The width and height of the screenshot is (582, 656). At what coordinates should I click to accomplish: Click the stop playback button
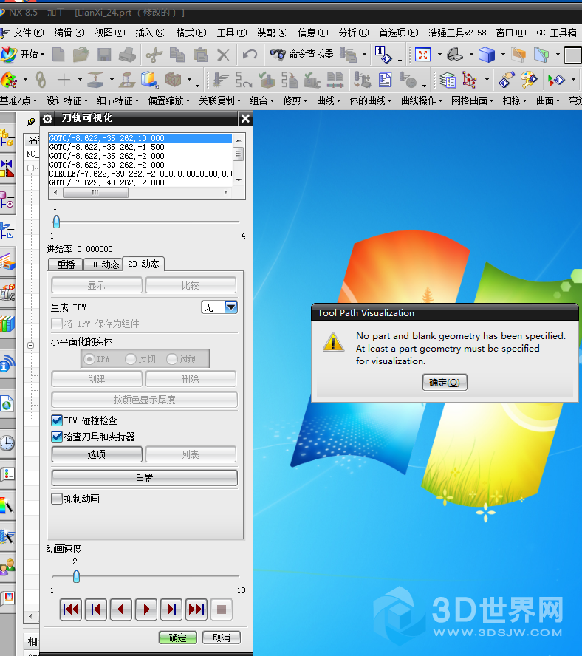[222, 609]
